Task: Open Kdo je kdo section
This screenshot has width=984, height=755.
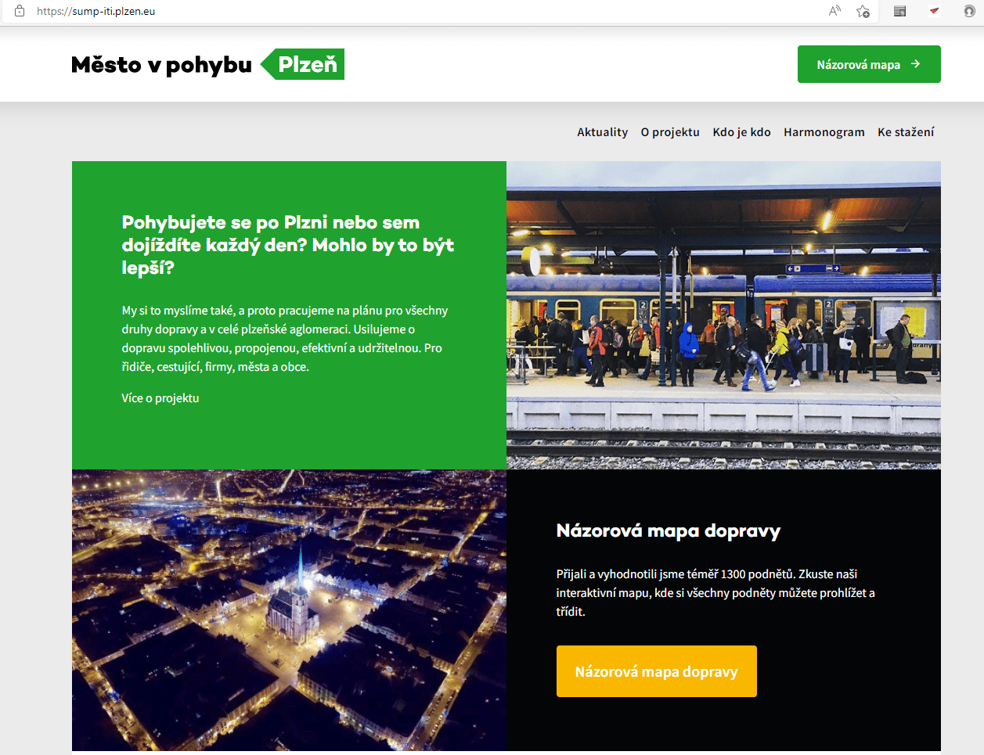Action: point(741,132)
